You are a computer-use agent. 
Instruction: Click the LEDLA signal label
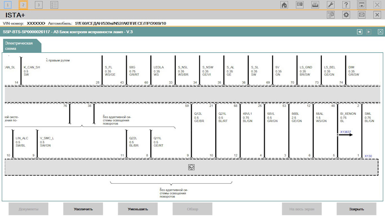pyautogui.click(x=159, y=67)
